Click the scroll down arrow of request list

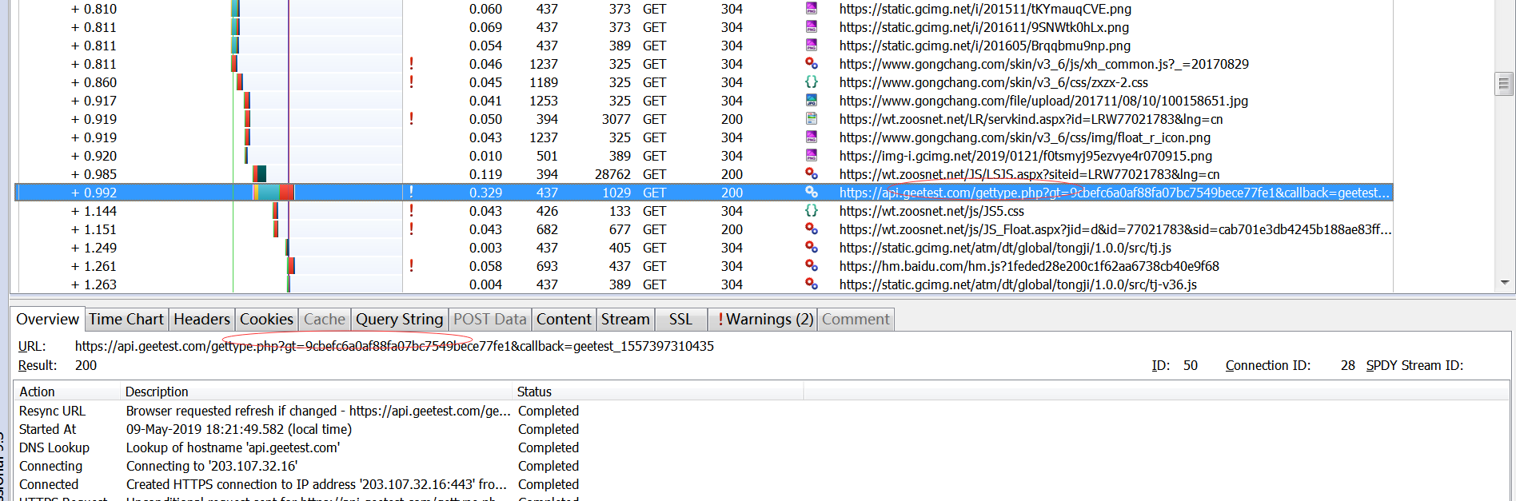click(x=1505, y=283)
